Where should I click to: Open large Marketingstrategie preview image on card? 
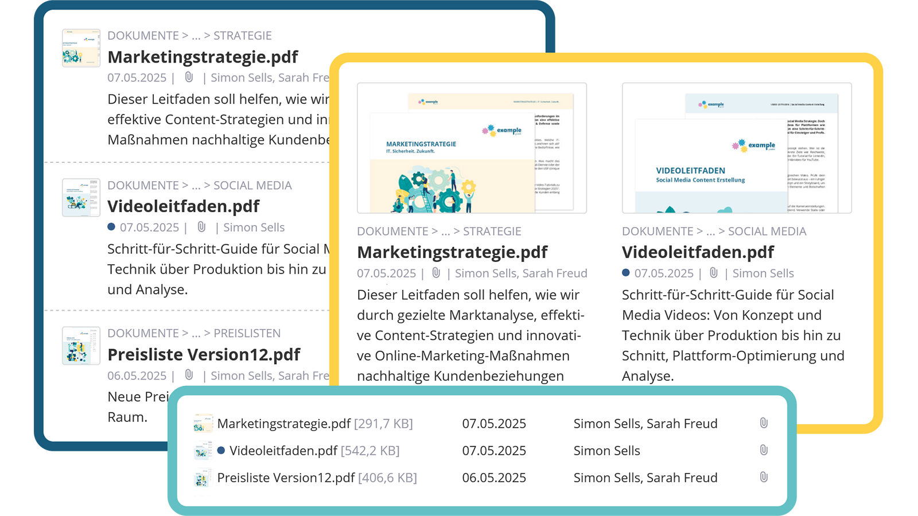pos(472,148)
